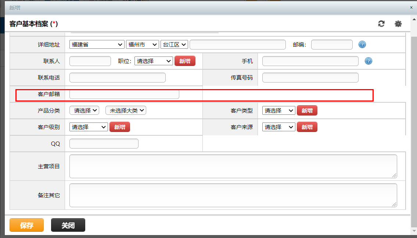The height and width of the screenshot is (238, 417).
Task: Open the 客户级别 dropdown
Action: pos(89,127)
